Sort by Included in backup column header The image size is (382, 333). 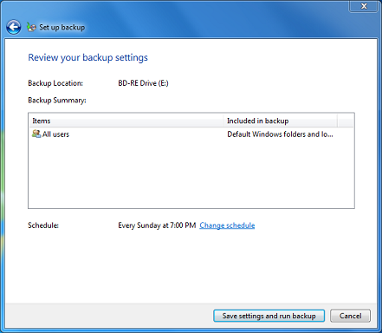click(281, 121)
